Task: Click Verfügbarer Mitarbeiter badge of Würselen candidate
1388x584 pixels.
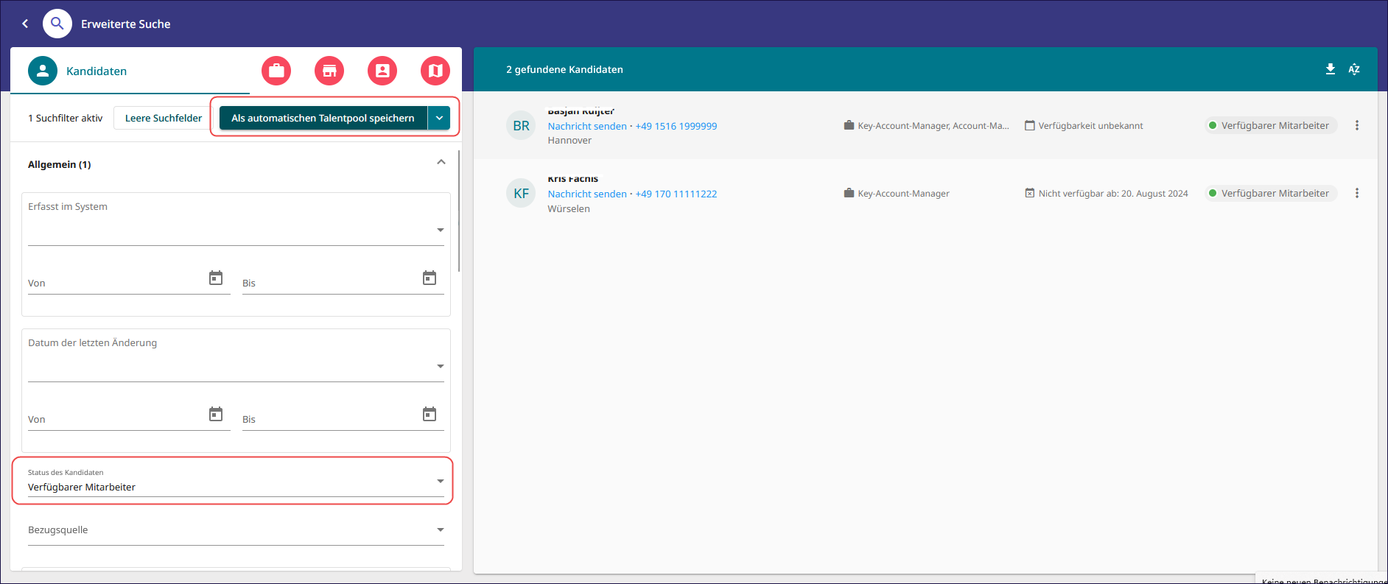Action: pyautogui.click(x=1271, y=193)
